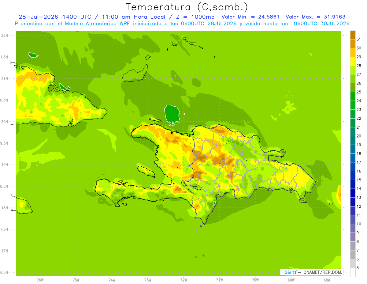This screenshot has height=284, width=367.
Task: Click the "75W" longitude axis label
Action: point(76,280)
